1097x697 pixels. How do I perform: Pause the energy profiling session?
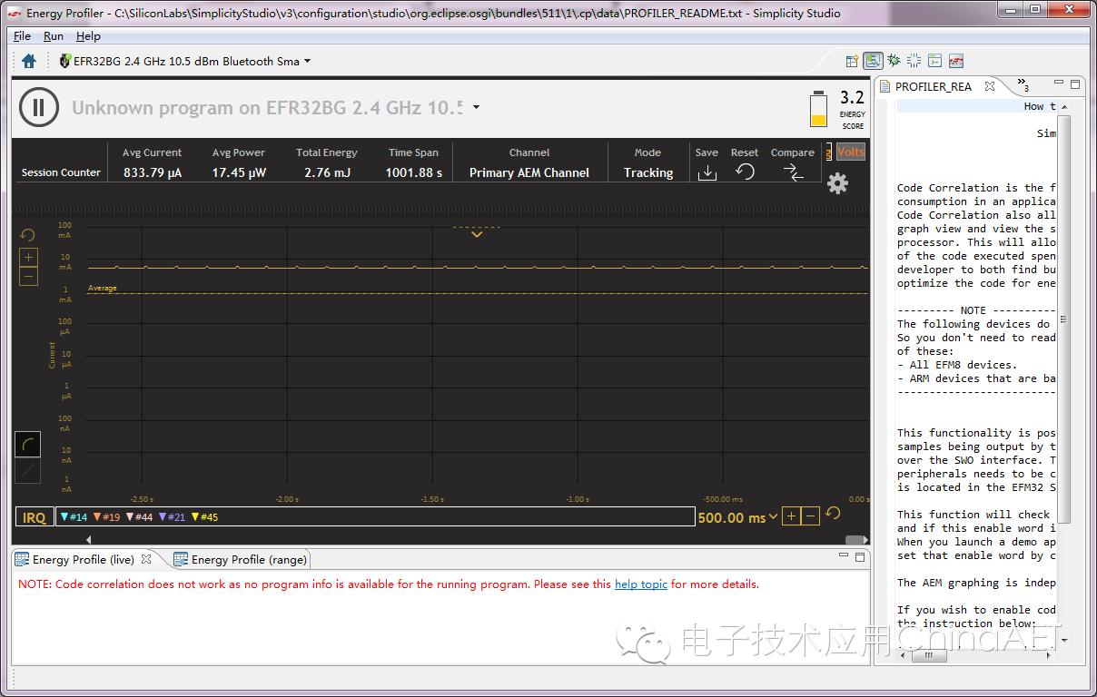38,106
